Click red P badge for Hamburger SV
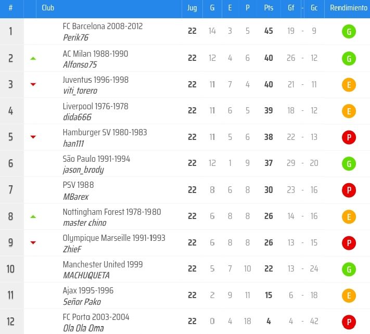The height and width of the screenshot is (334, 370). pos(349,137)
